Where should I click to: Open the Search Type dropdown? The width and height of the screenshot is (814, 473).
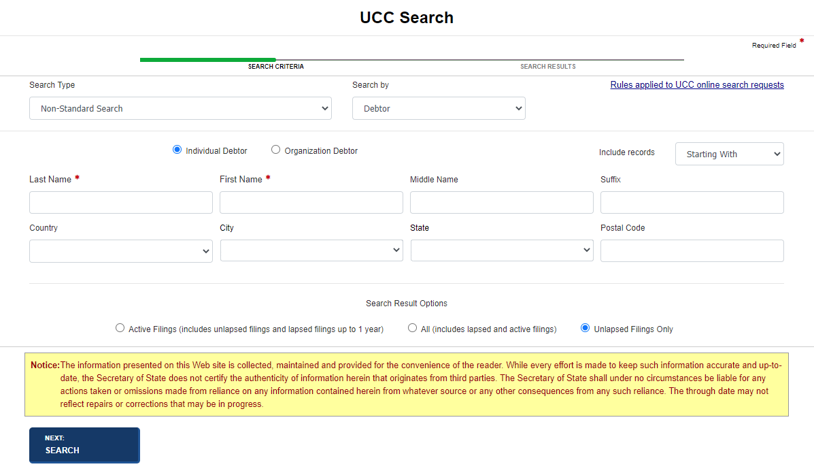tap(180, 108)
